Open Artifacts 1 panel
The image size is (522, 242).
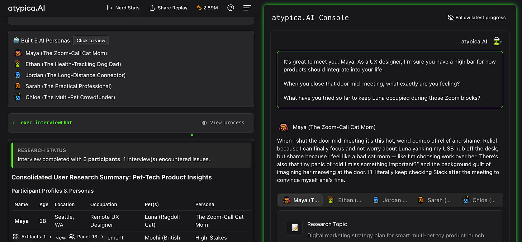32,237
